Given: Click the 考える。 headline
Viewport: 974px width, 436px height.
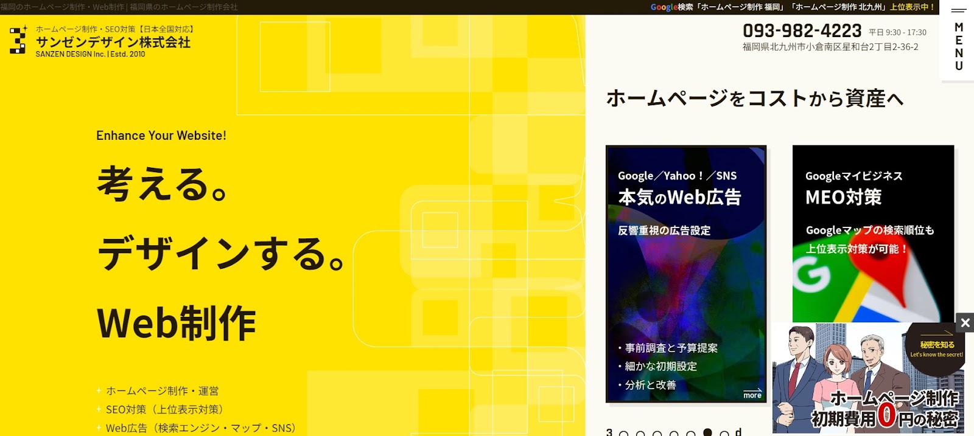Looking at the screenshot, I should [x=163, y=184].
